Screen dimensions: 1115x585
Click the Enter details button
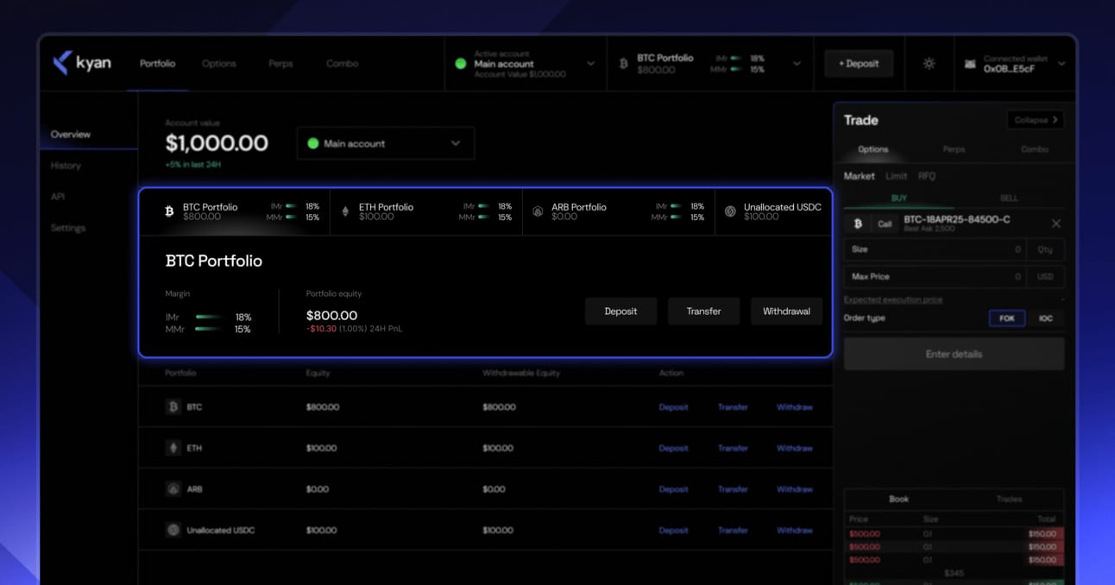point(954,355)
